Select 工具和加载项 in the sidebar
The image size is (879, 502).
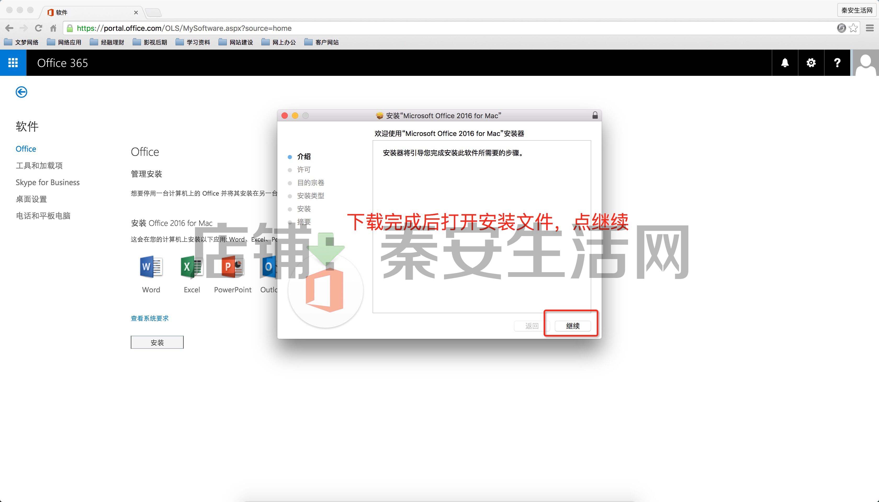tap(39, 166)
